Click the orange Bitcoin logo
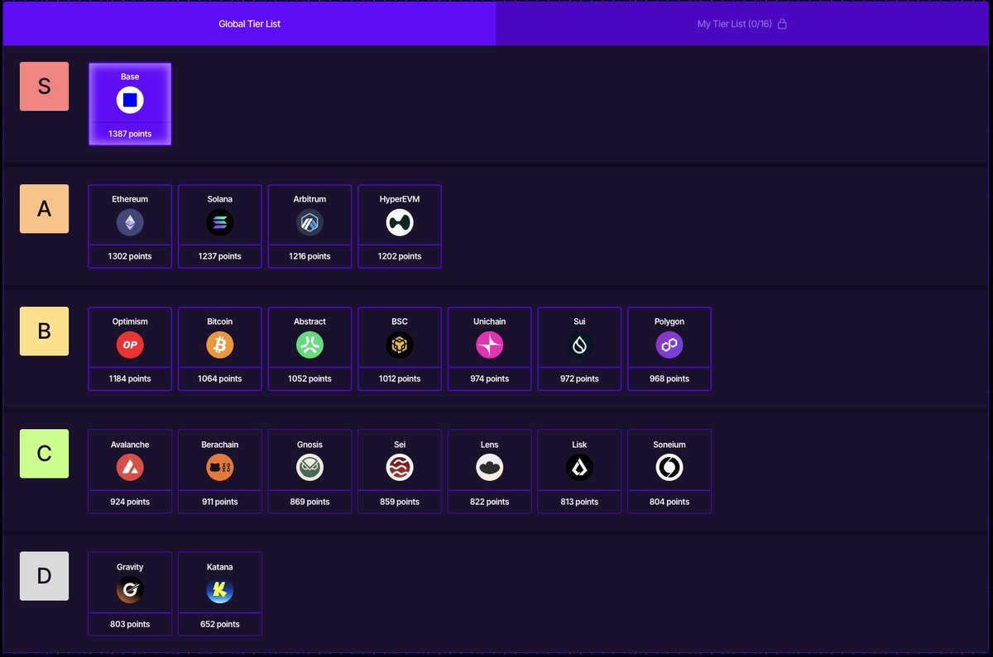This screenshot has width=993, height=657. click(220, 345)
